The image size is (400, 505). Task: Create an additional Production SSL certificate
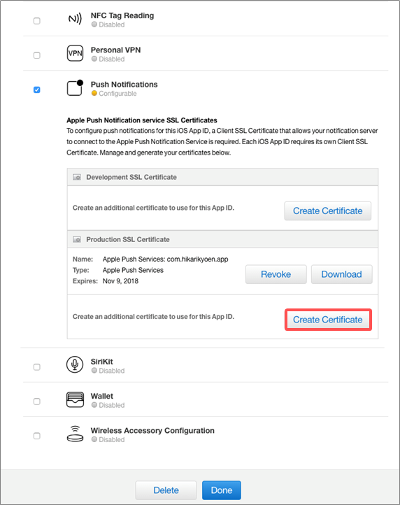(x=328, y=320)
